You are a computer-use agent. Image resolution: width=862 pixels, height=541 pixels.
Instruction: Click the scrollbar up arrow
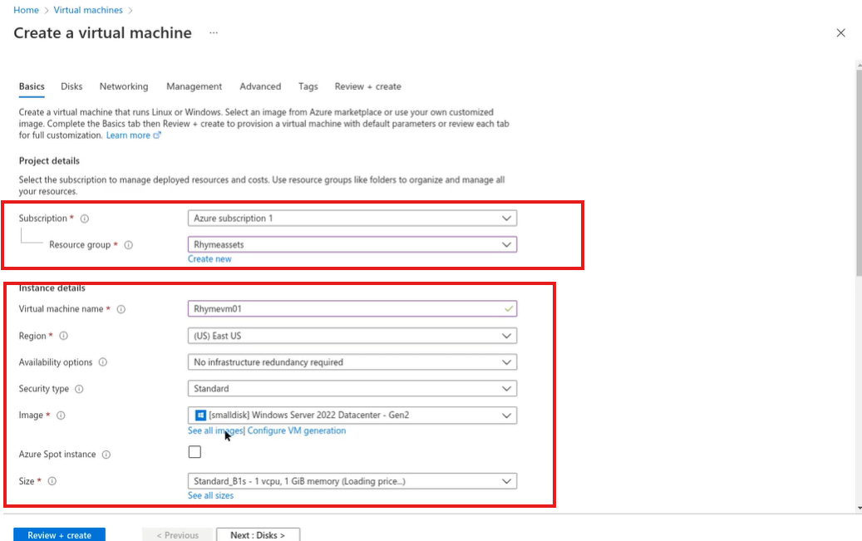(860, 65)
